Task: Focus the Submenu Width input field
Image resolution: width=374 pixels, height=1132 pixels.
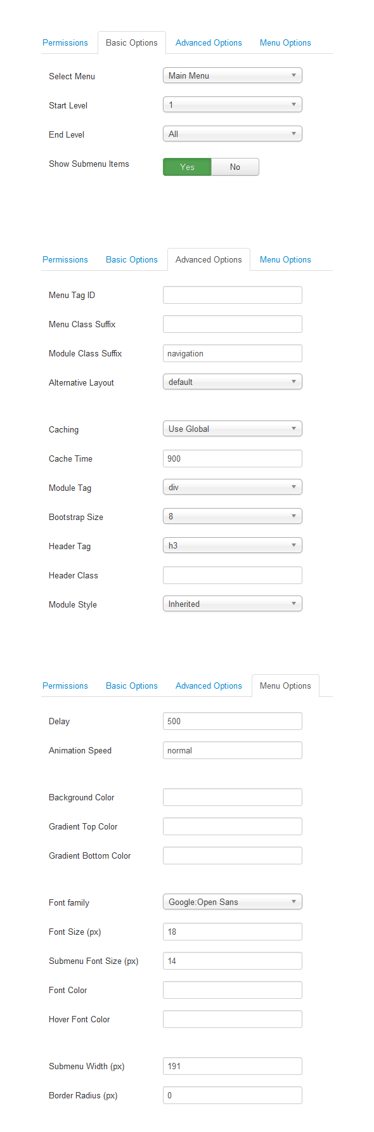Action: click(x=233, y=1066)
